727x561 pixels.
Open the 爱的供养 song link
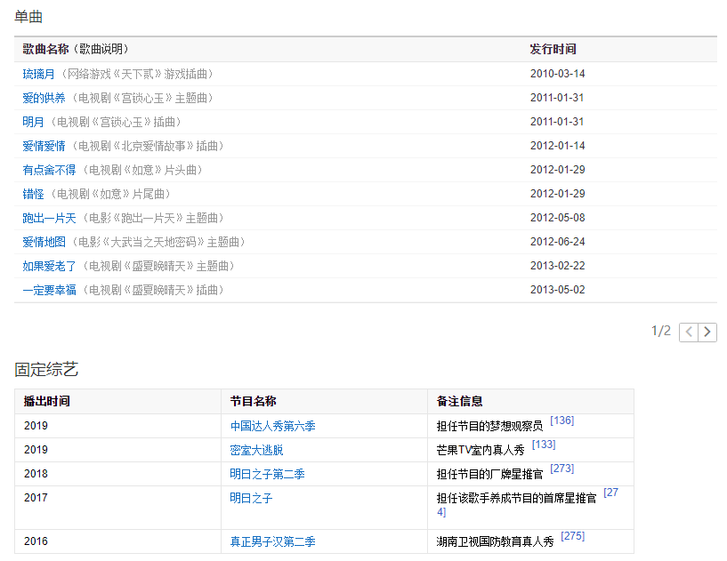coord(44,98)
